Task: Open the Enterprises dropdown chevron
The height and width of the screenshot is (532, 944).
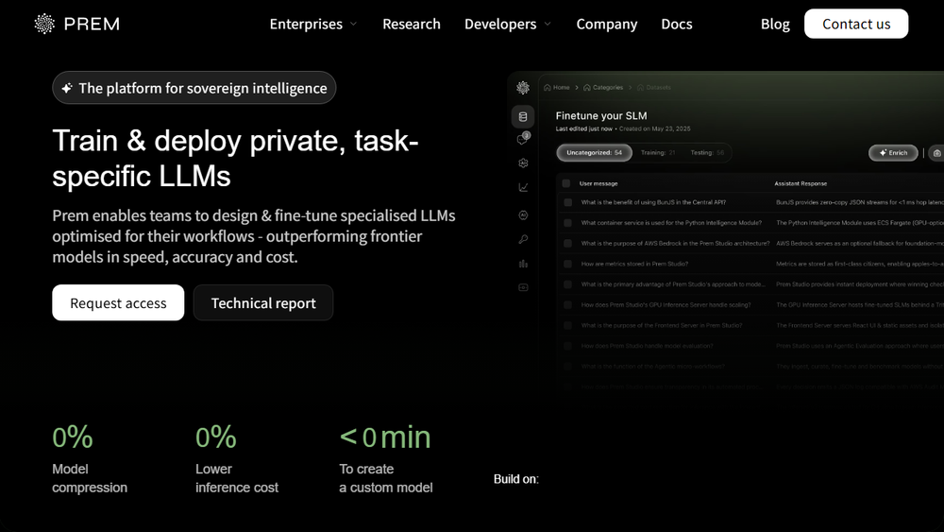Action: click(x=353, y=25)
